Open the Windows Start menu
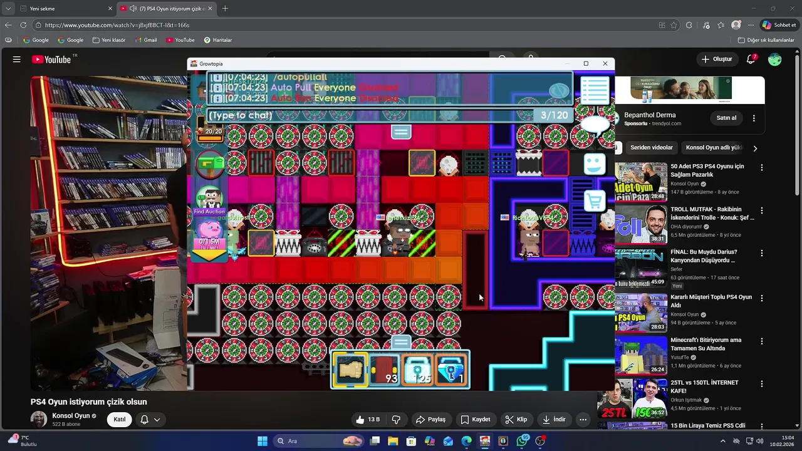 tap(263, 441)
